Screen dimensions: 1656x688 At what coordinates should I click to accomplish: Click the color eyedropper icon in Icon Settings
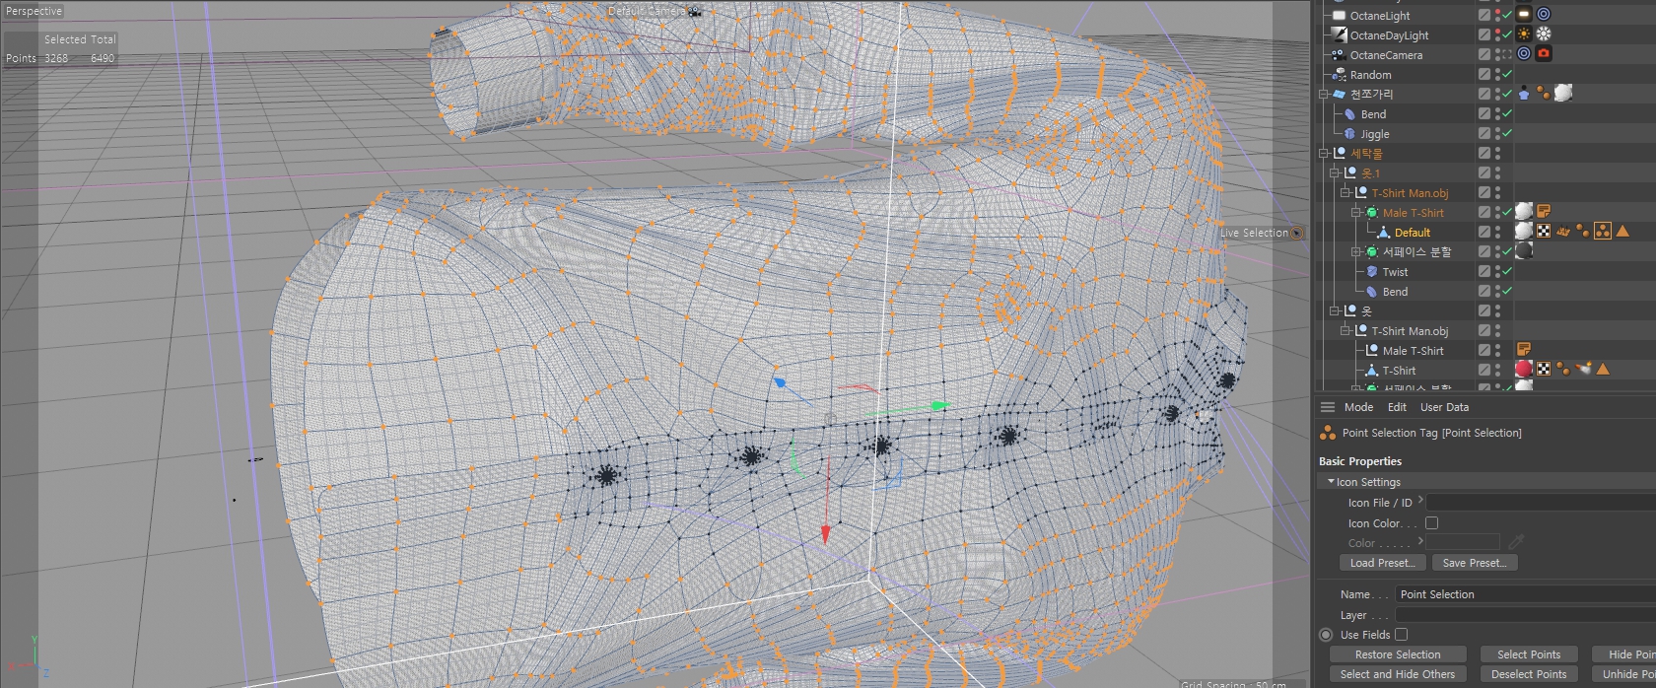point(1516,541)
